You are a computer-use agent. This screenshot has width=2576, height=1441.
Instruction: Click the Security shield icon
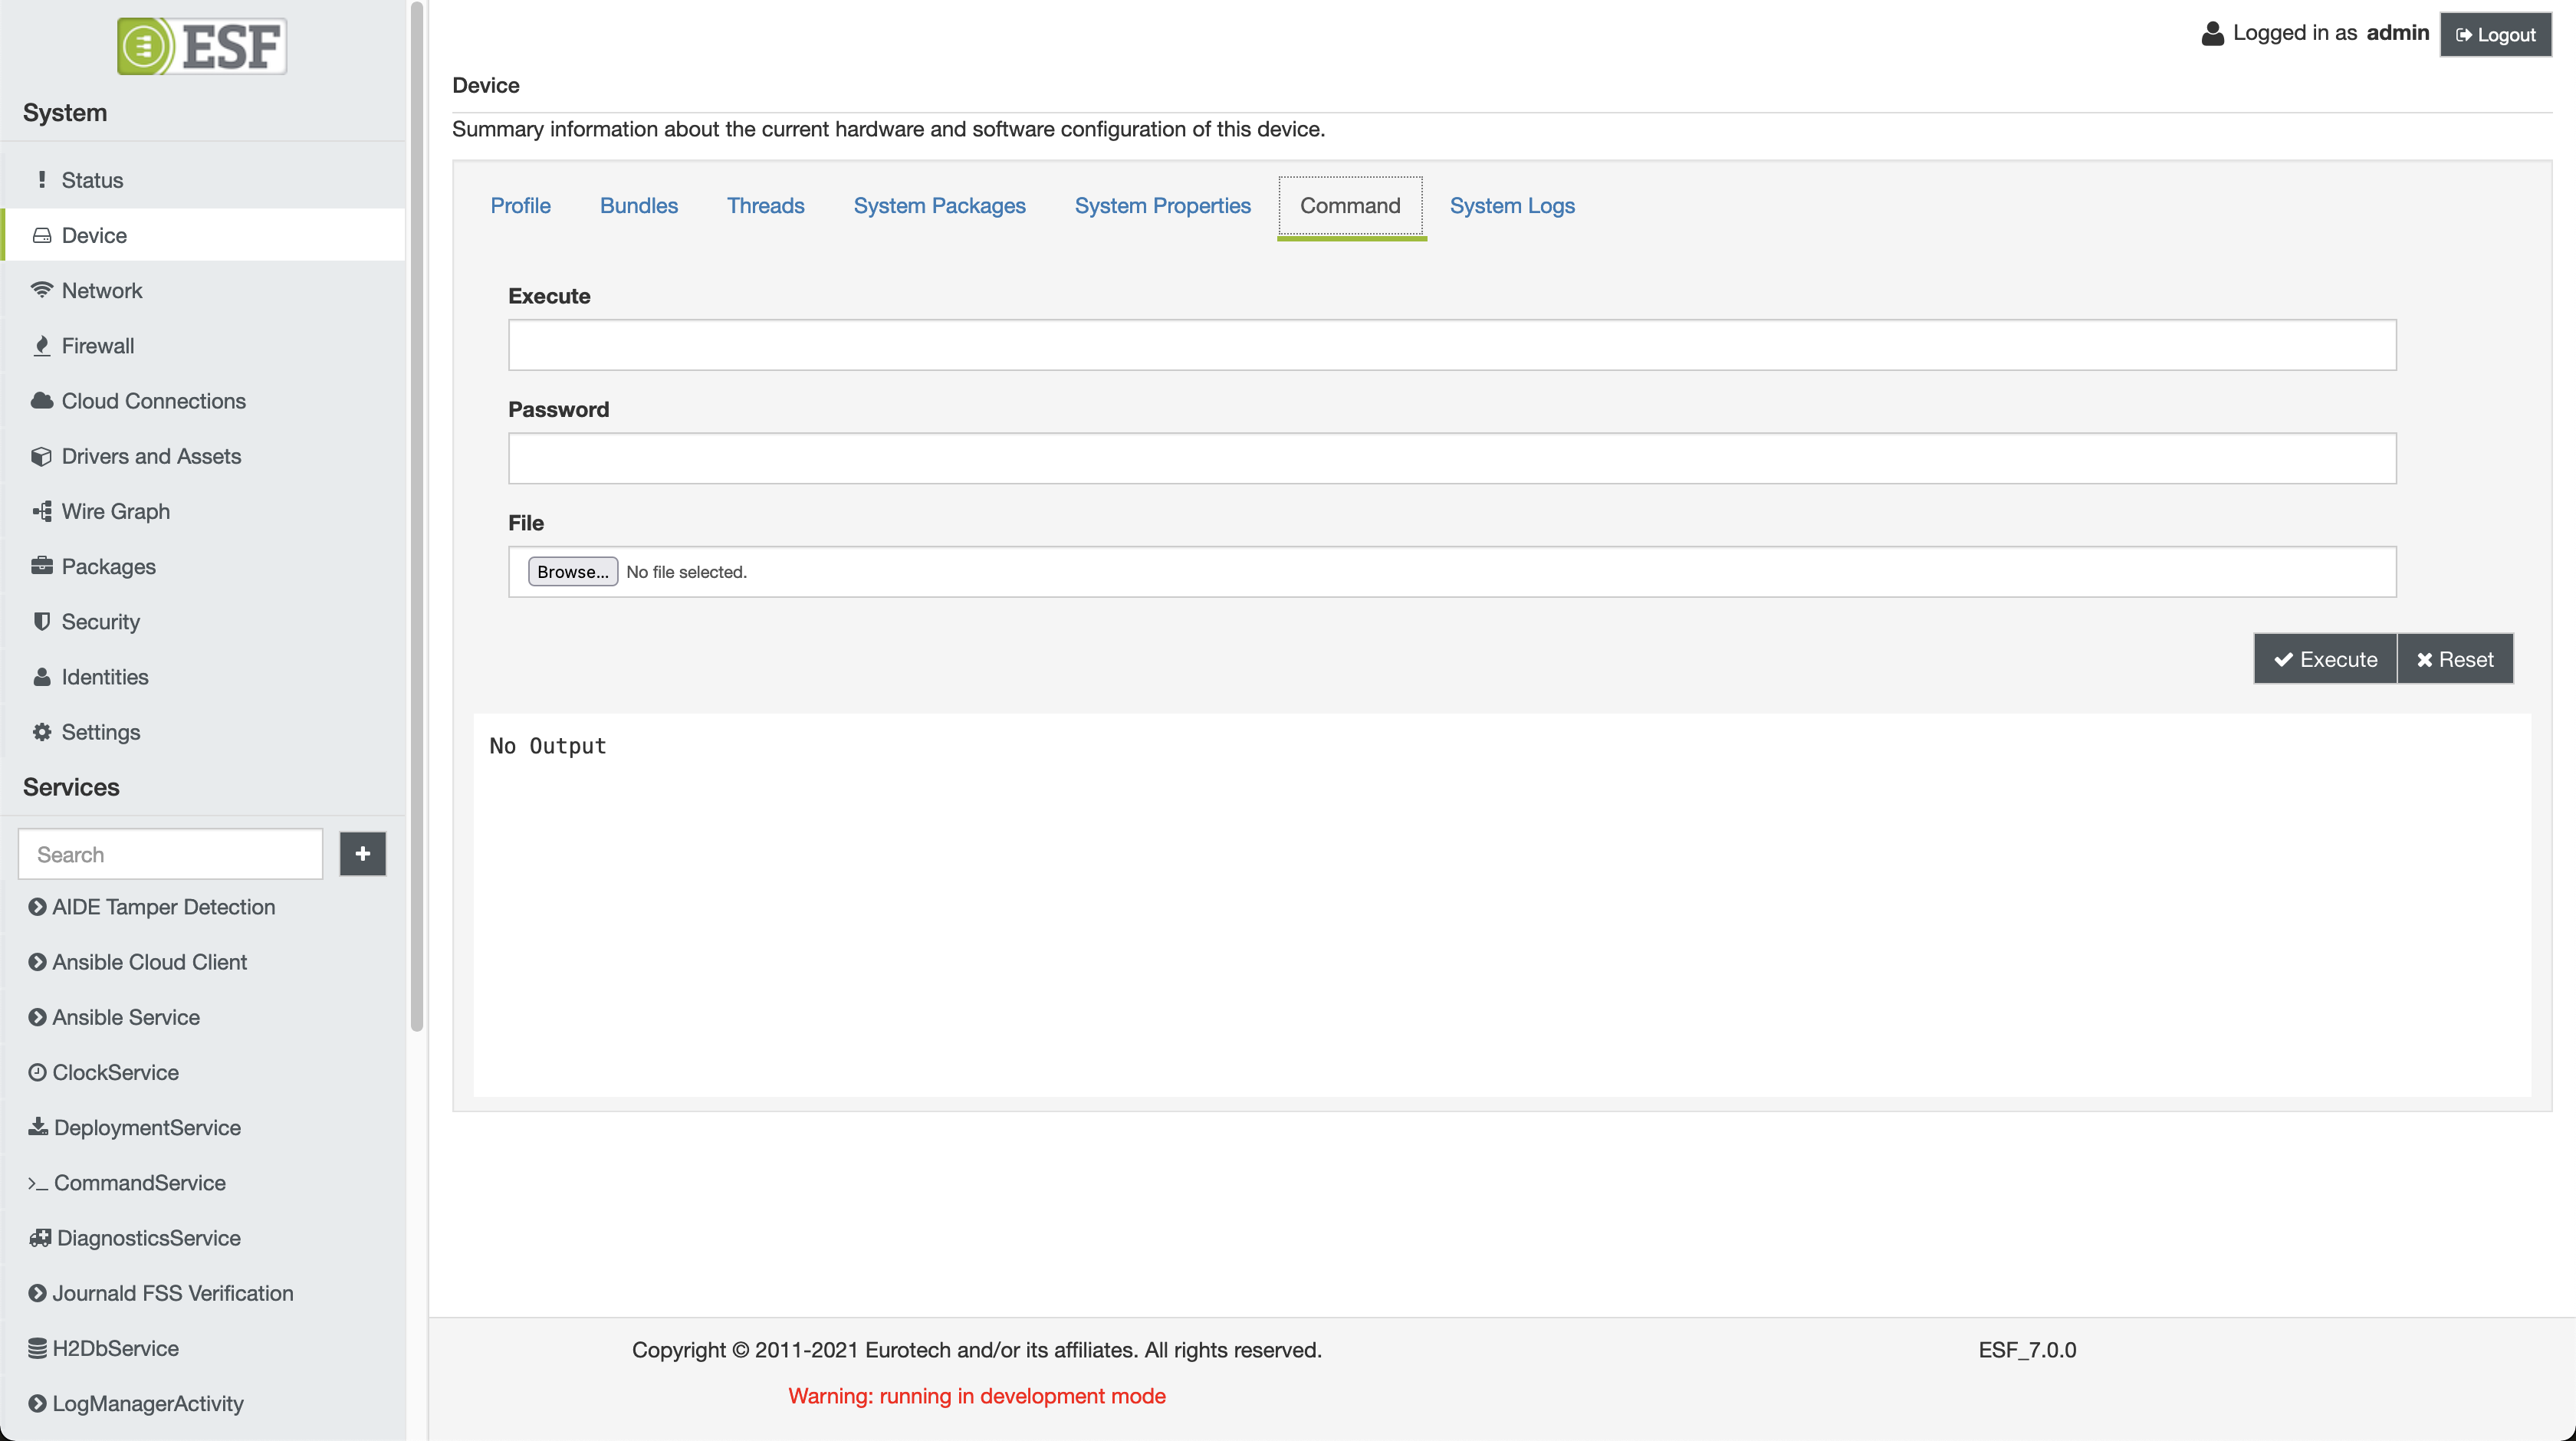(41, 621)
